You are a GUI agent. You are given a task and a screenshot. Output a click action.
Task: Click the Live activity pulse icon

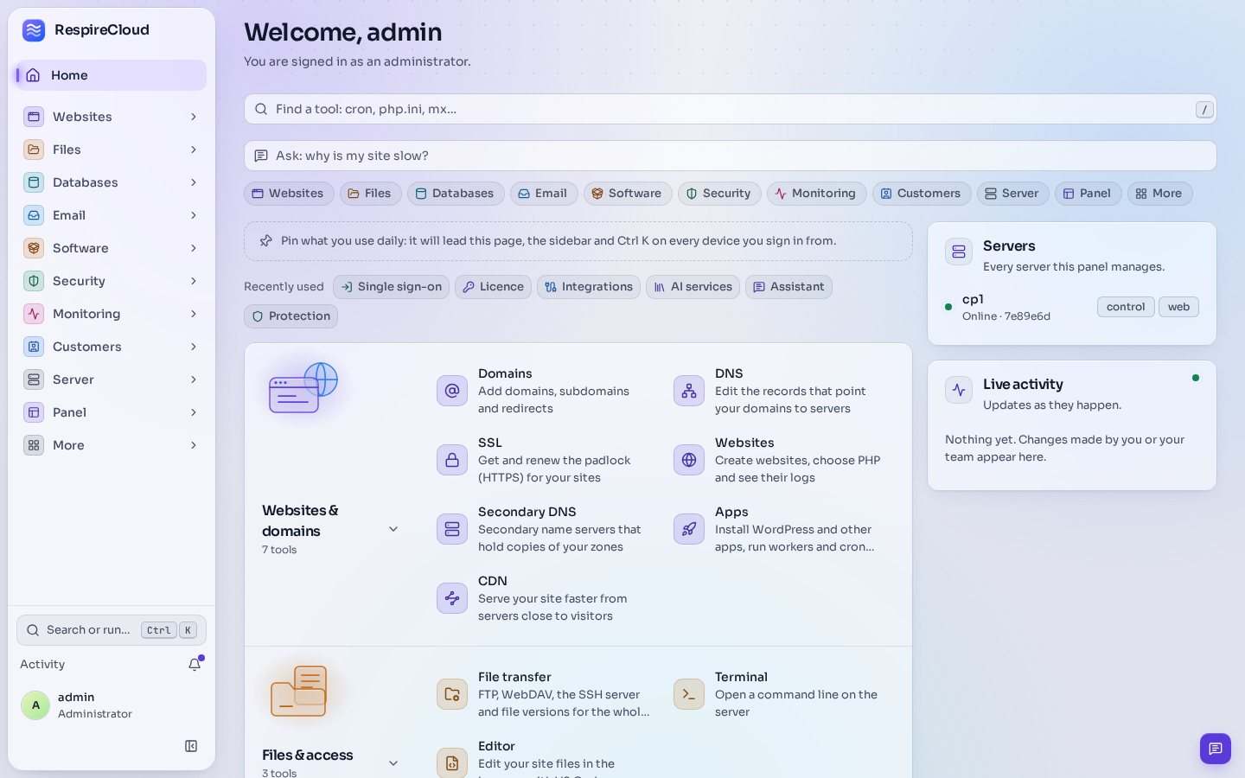point(959,391)
